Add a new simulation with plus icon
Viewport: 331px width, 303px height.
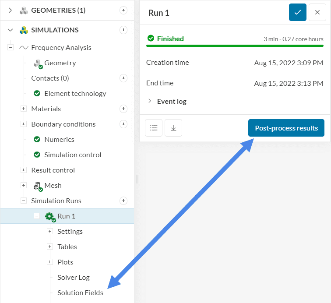point(123,30)
